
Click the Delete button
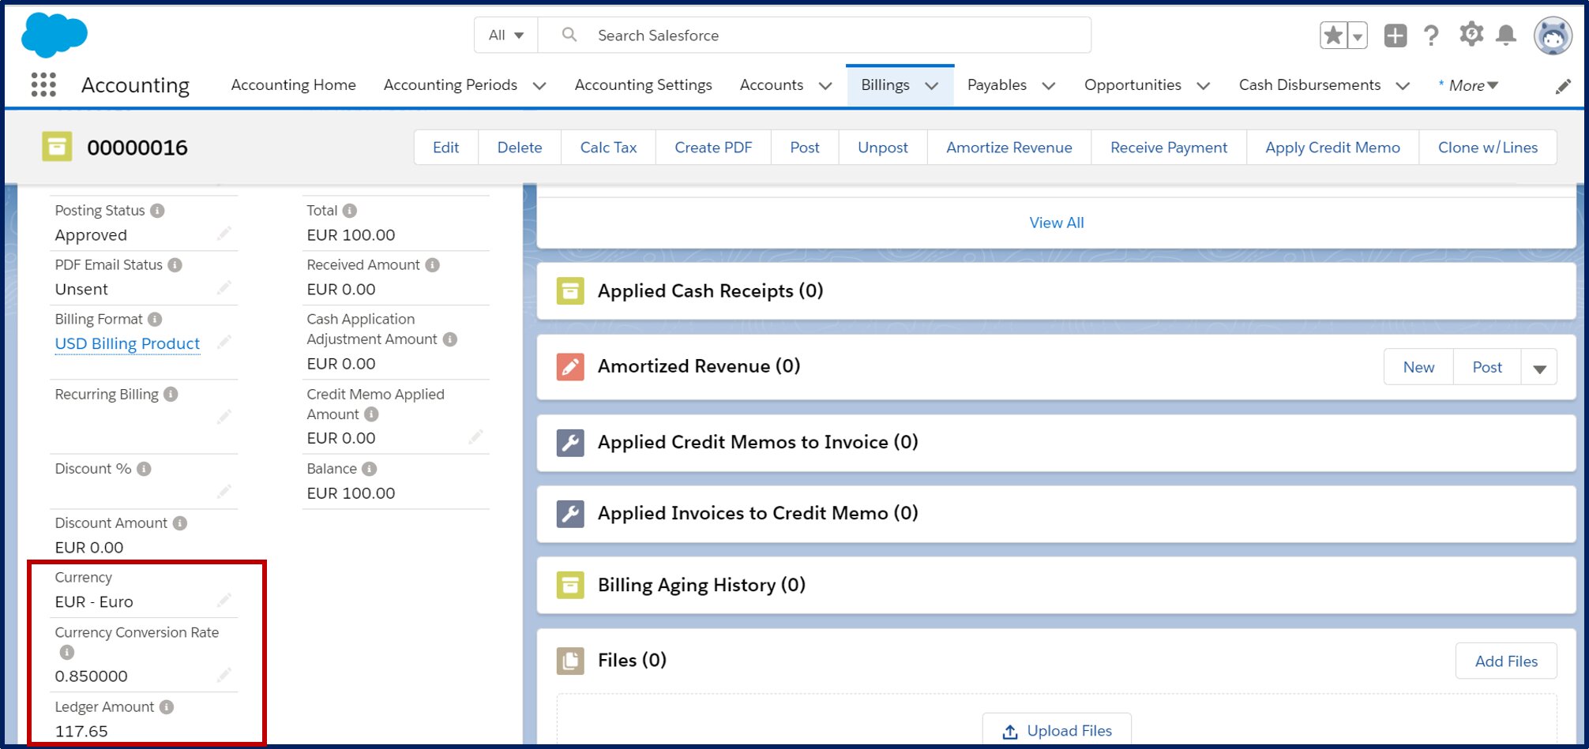point(520,148)
